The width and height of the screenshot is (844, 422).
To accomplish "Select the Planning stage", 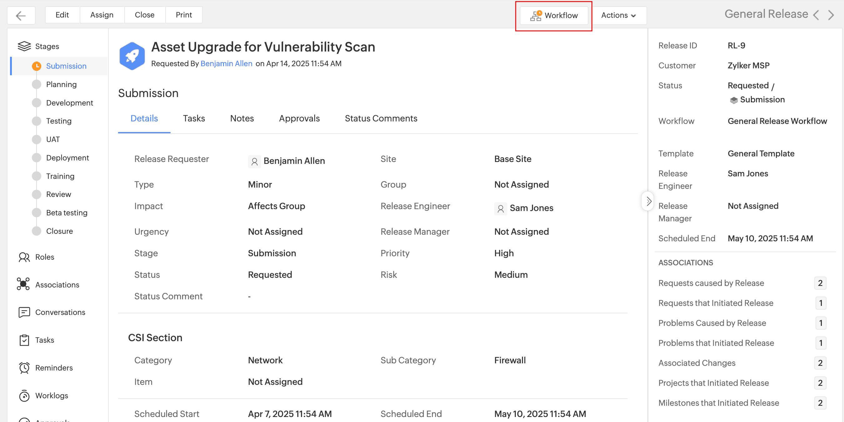I will point(61,85).
